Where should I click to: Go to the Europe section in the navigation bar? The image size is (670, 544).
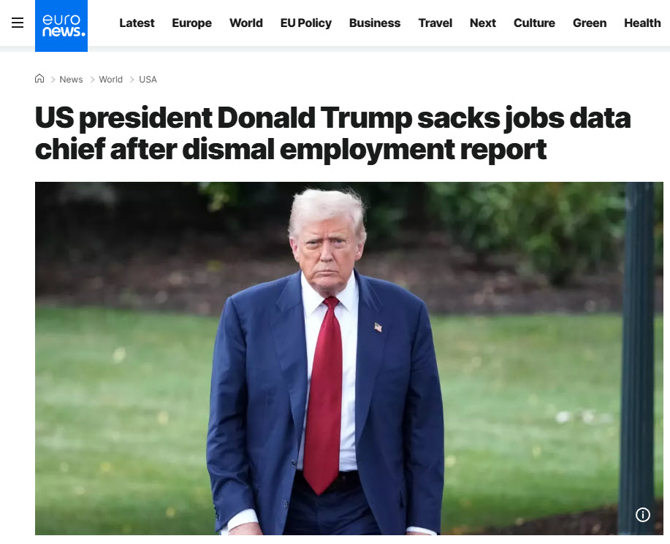click(x=191, y=23)
